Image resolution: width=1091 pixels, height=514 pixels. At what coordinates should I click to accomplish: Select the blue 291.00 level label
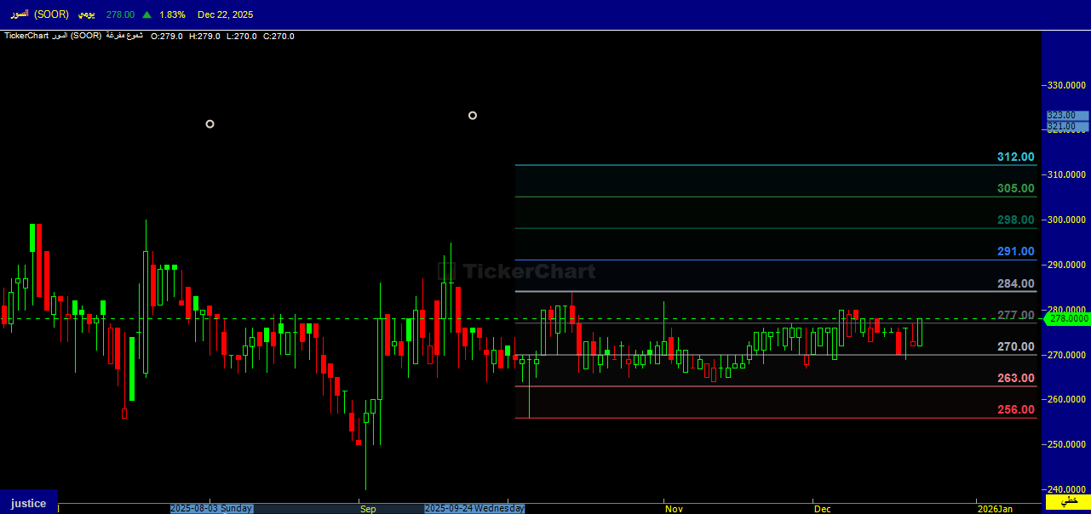click(x=1015, y=251)
